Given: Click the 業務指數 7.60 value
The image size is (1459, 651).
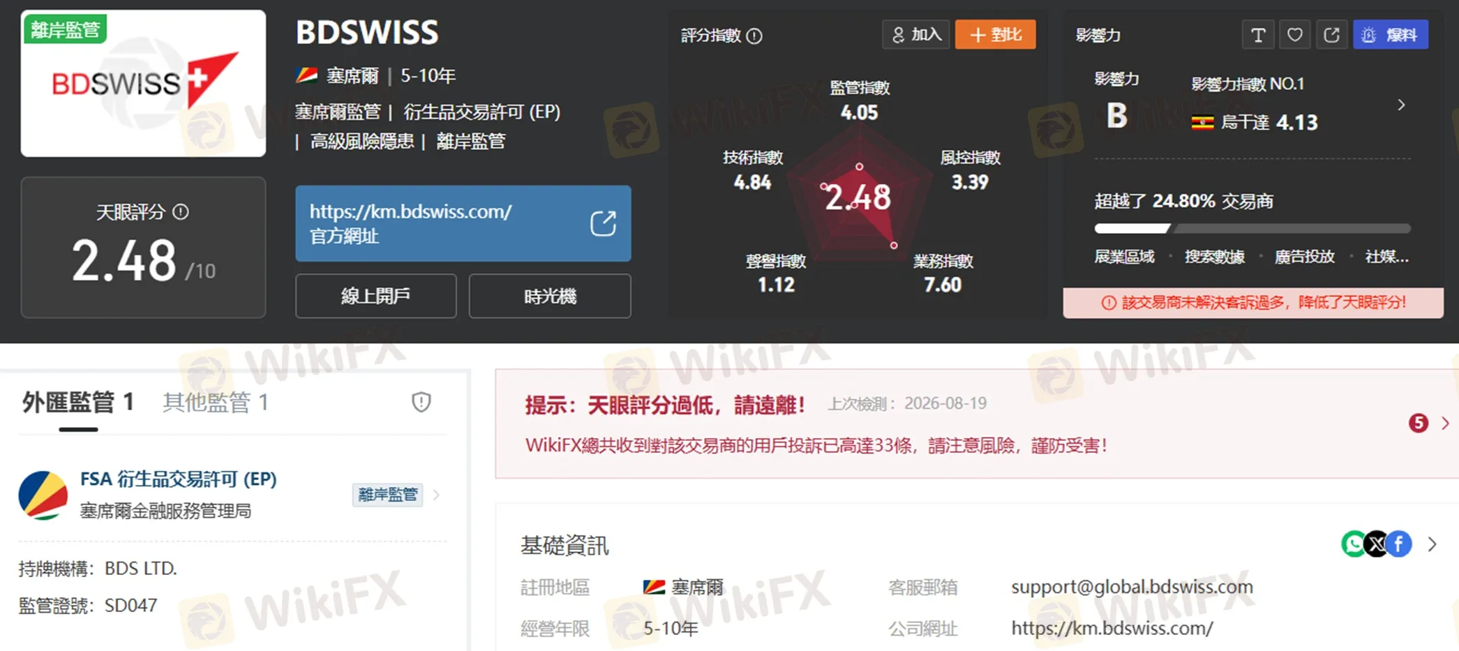Looking at the screenshot, I should (943, 285).
